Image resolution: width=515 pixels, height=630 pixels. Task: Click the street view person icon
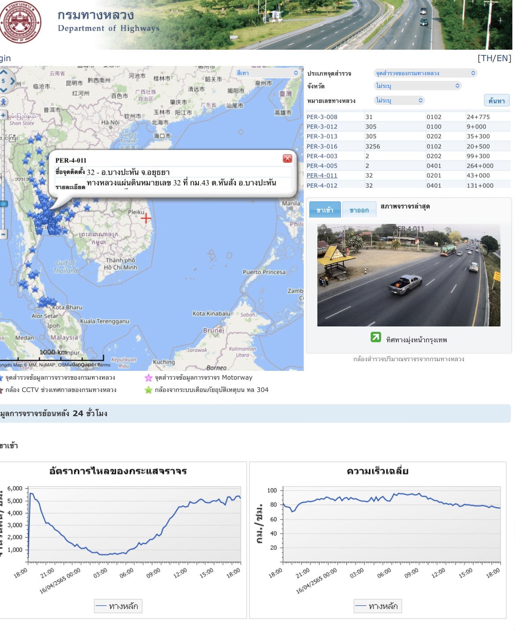click(x=4, y=102)
